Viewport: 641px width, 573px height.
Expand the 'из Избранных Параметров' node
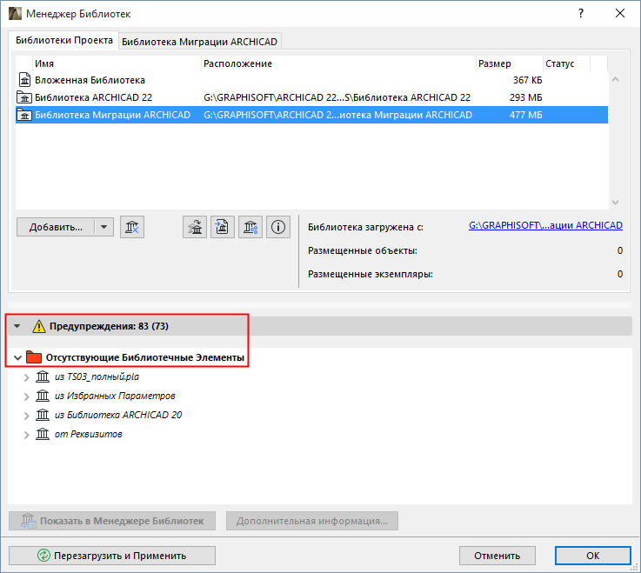click(x=27, y=396)
